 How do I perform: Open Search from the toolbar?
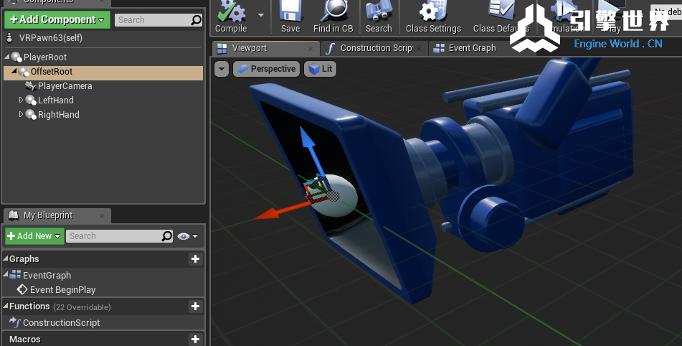tap(379, 17)
